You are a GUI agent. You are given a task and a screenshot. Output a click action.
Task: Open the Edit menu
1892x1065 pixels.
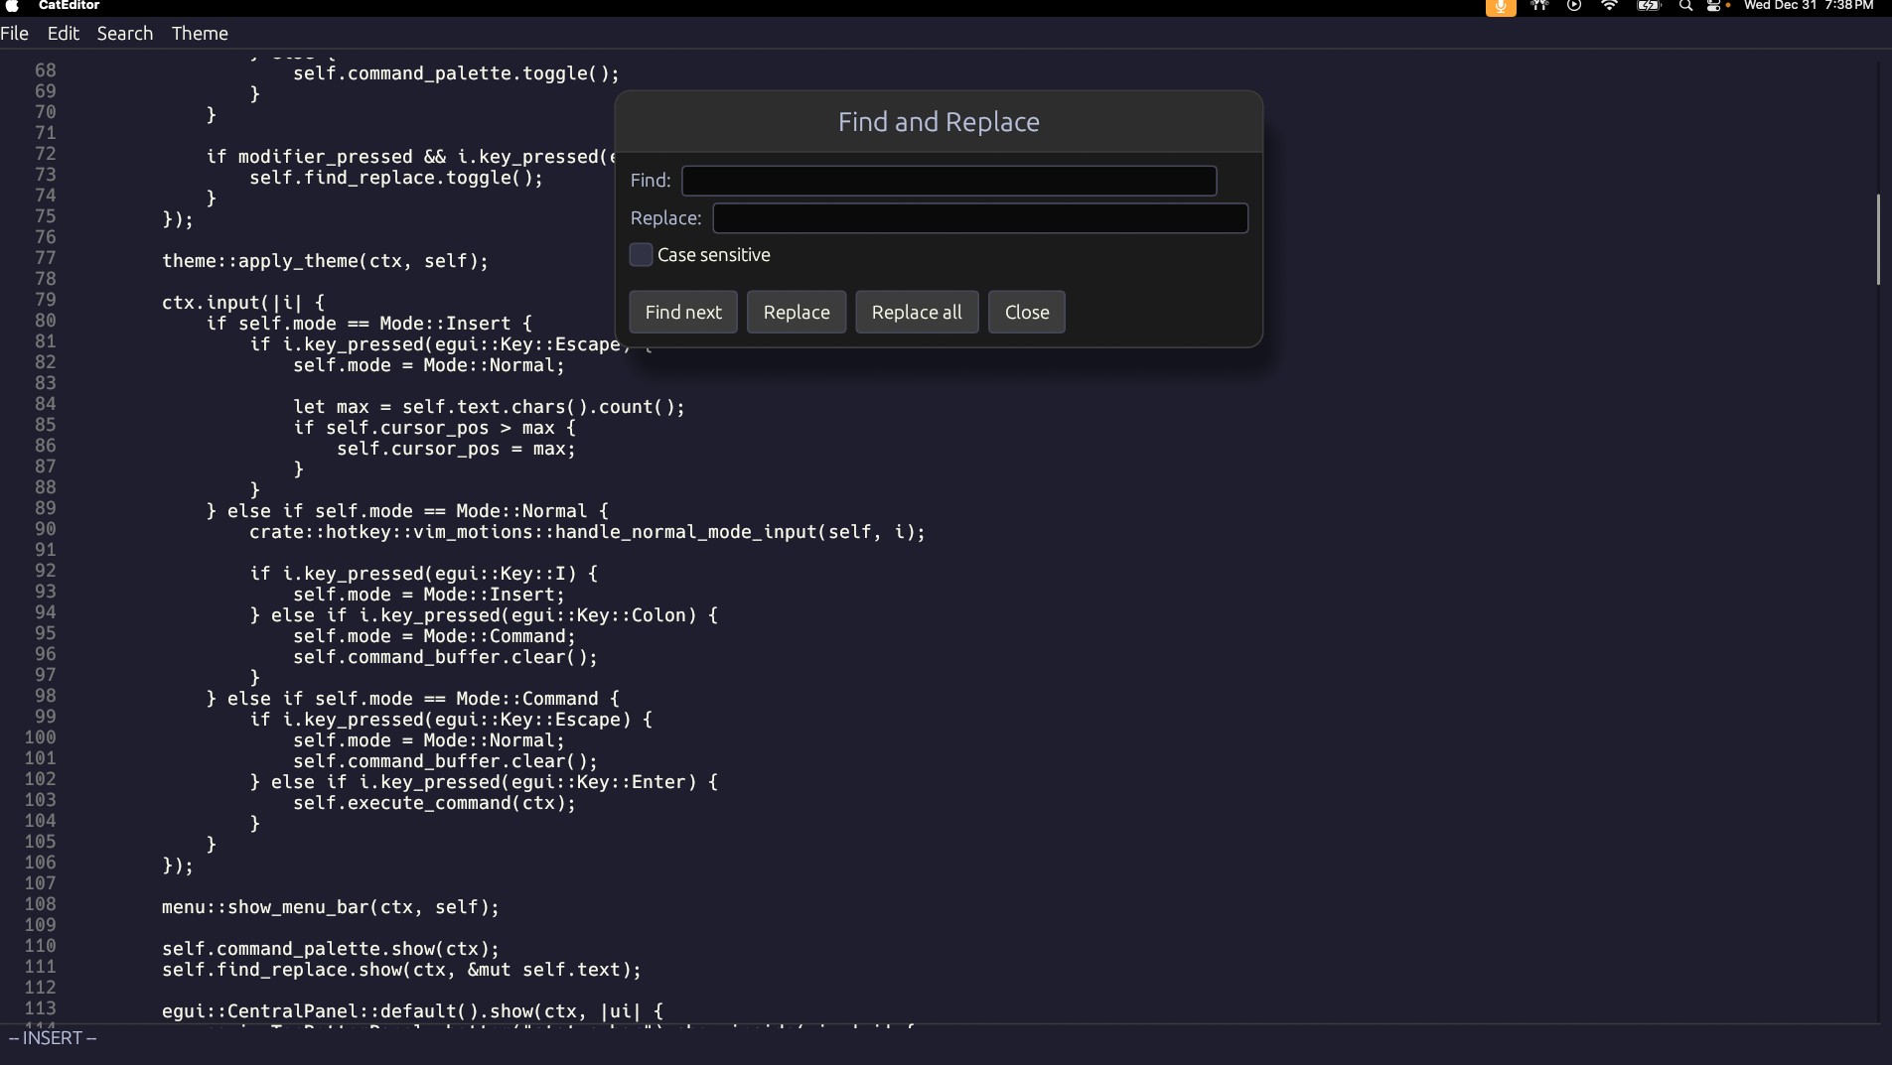[x=63, y=33]
